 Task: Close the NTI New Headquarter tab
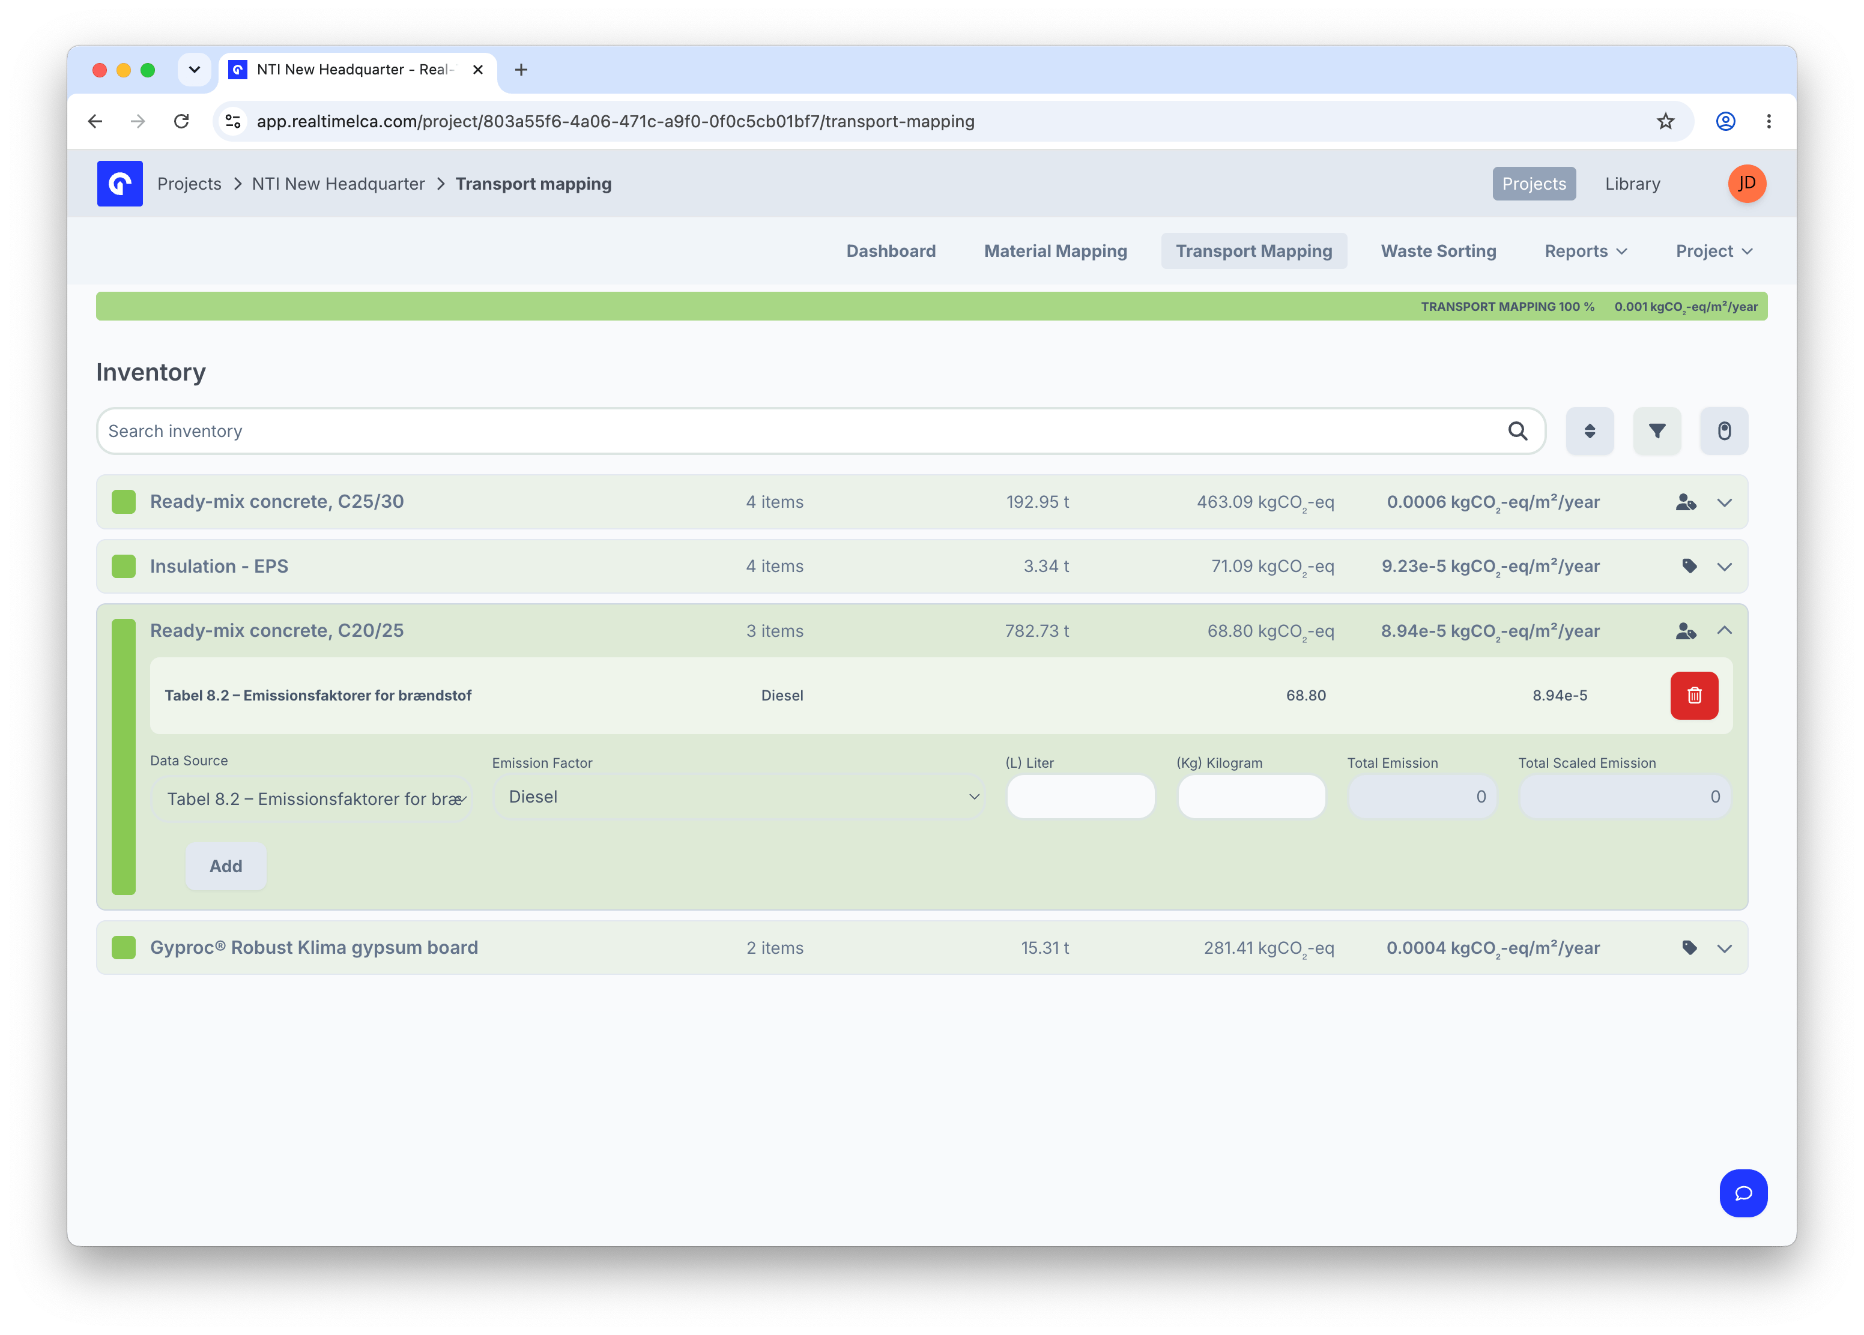coord(477,70)
